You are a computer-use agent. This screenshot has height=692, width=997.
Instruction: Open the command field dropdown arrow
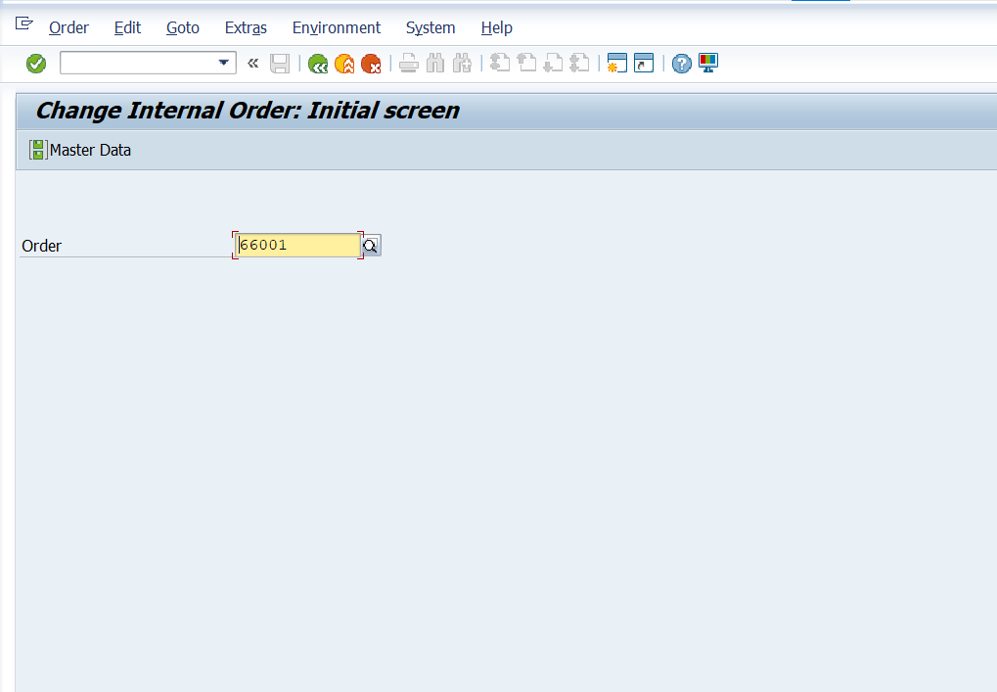click(x=223, y=63)
